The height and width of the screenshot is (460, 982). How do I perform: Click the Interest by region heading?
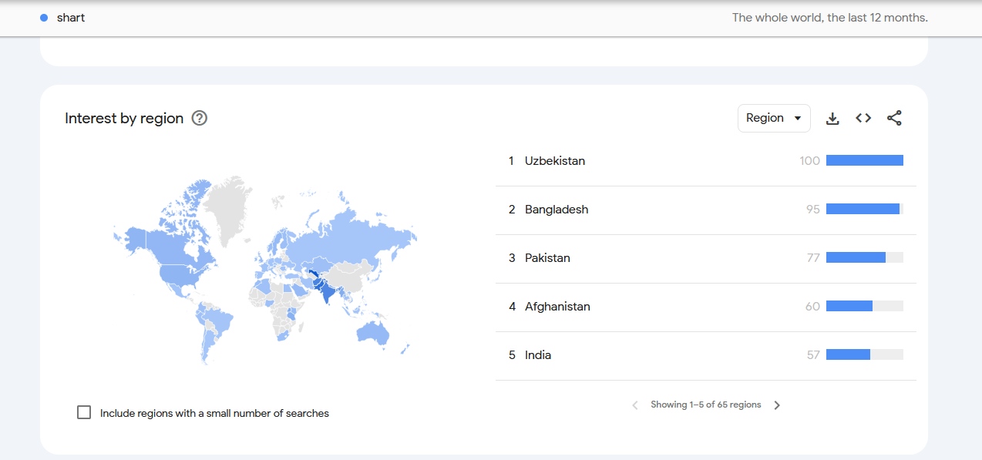pos(124,118)
